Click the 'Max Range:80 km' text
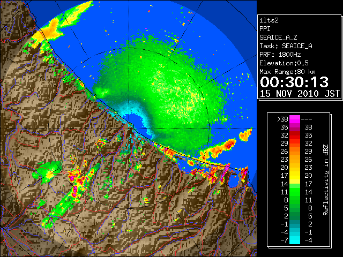 287,72
